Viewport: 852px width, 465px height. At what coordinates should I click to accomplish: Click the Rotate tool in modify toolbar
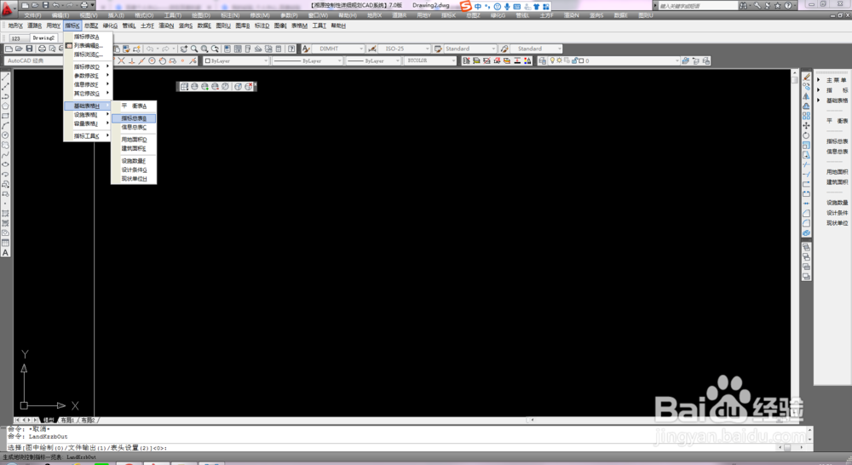pyautogui.click(x=806, y=135)
